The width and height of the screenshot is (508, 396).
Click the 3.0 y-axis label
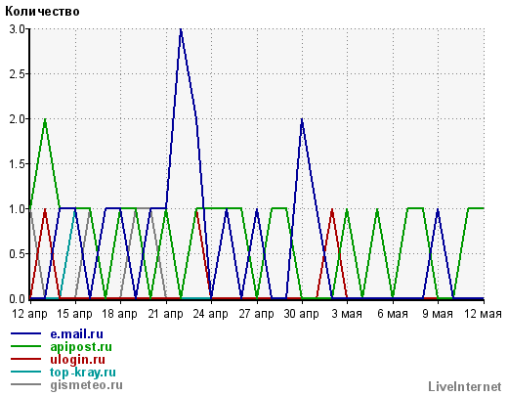click(17, 29)
